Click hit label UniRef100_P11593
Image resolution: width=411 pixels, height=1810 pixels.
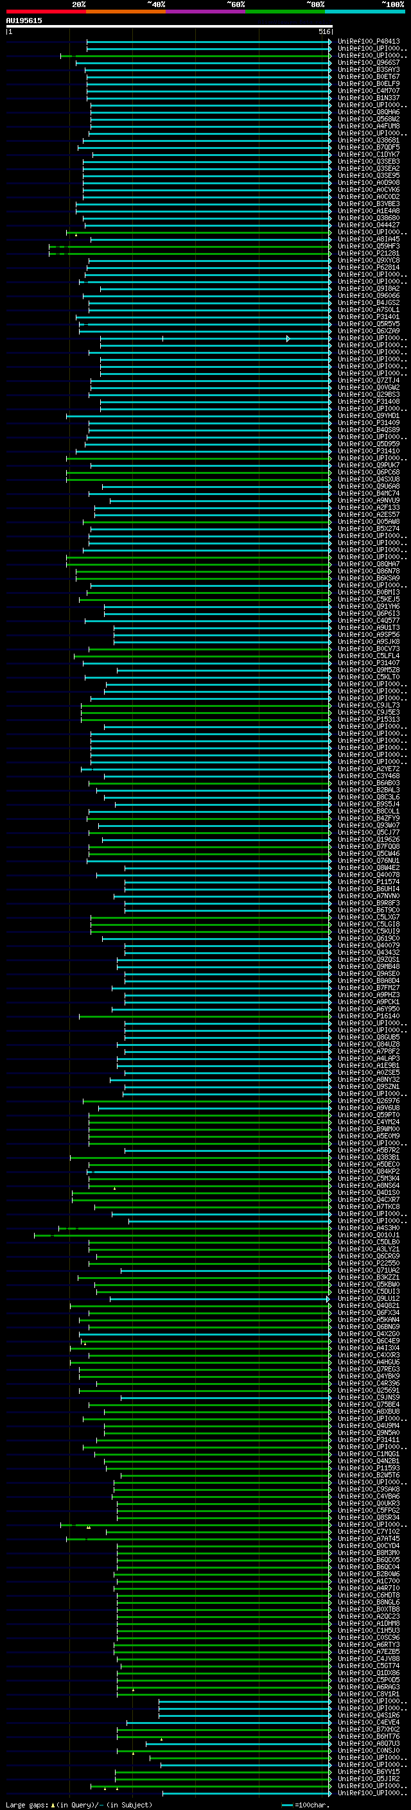pyautogui.click(x=368, y=1468)
